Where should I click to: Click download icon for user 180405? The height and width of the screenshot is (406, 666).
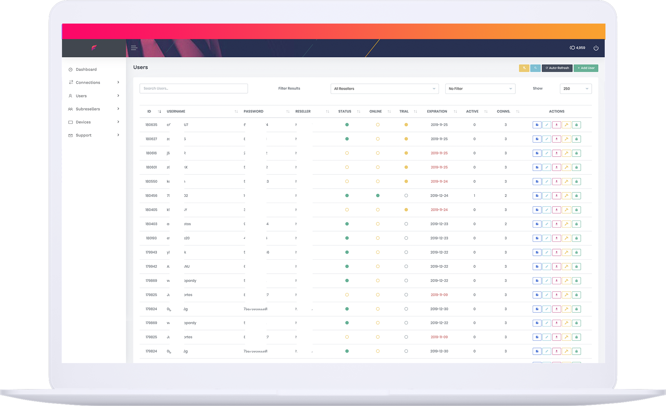(557, 210)
